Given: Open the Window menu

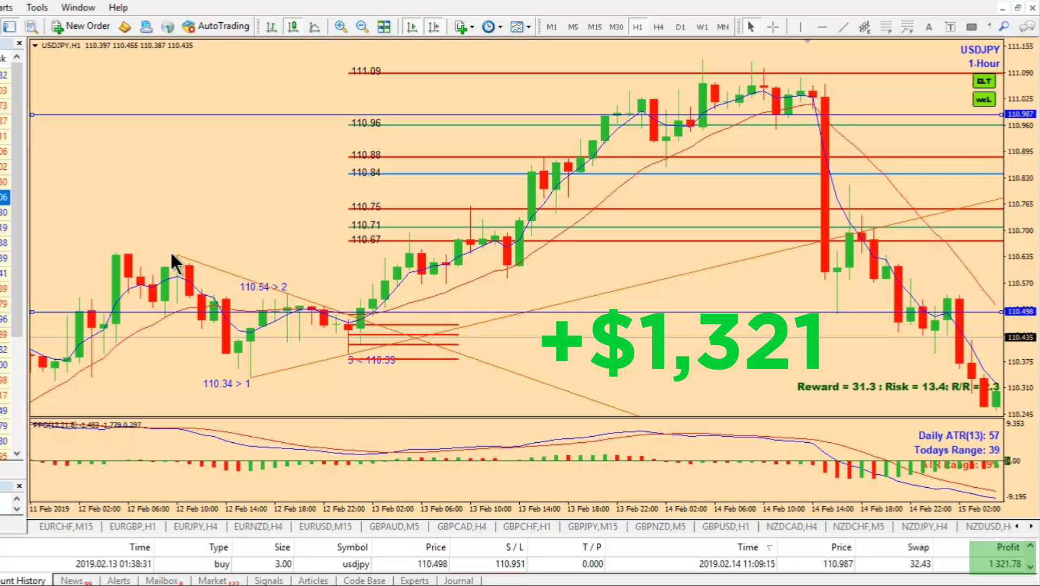Looking at the screenshot, I should click(78, 8).
